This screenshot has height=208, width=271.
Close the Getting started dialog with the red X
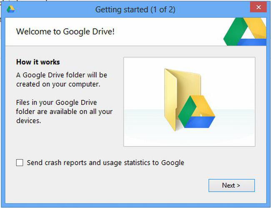pyautogui.click(x=258, y=7)
